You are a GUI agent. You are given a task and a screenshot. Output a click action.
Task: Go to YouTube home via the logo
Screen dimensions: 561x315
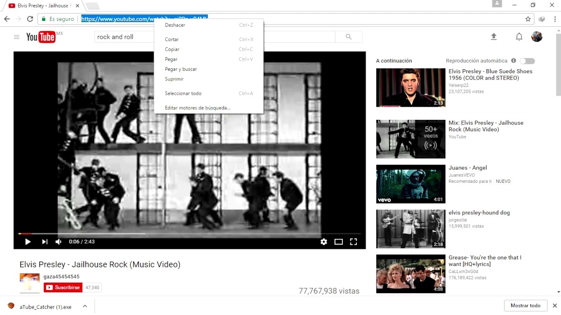pos(41,37)
